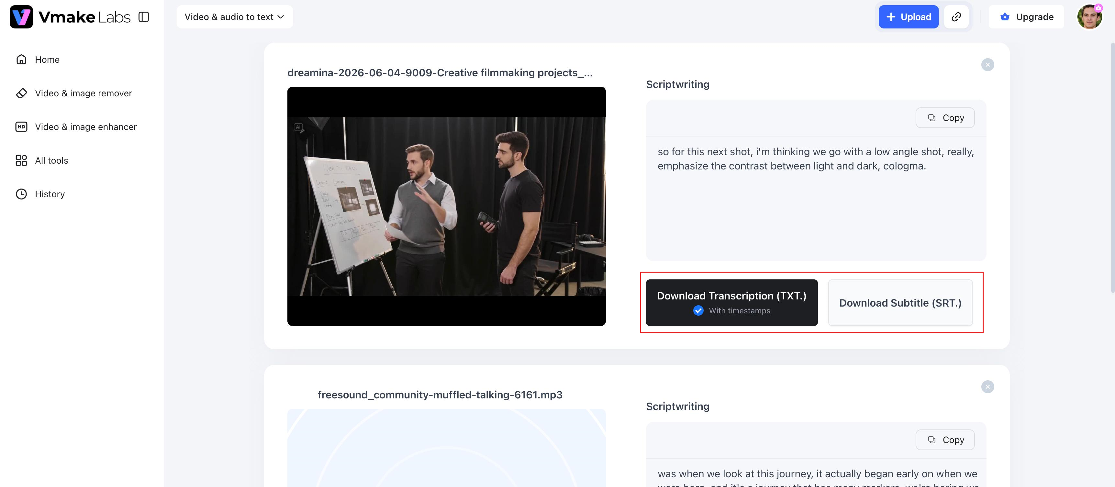Copy the second Scriptwriting transcript
The height and width of the screenshot is (487, 1115).
[945, 440]
